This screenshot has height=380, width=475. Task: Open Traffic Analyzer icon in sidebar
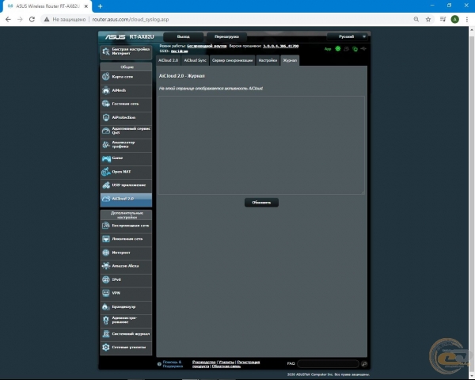pos(106,145)
